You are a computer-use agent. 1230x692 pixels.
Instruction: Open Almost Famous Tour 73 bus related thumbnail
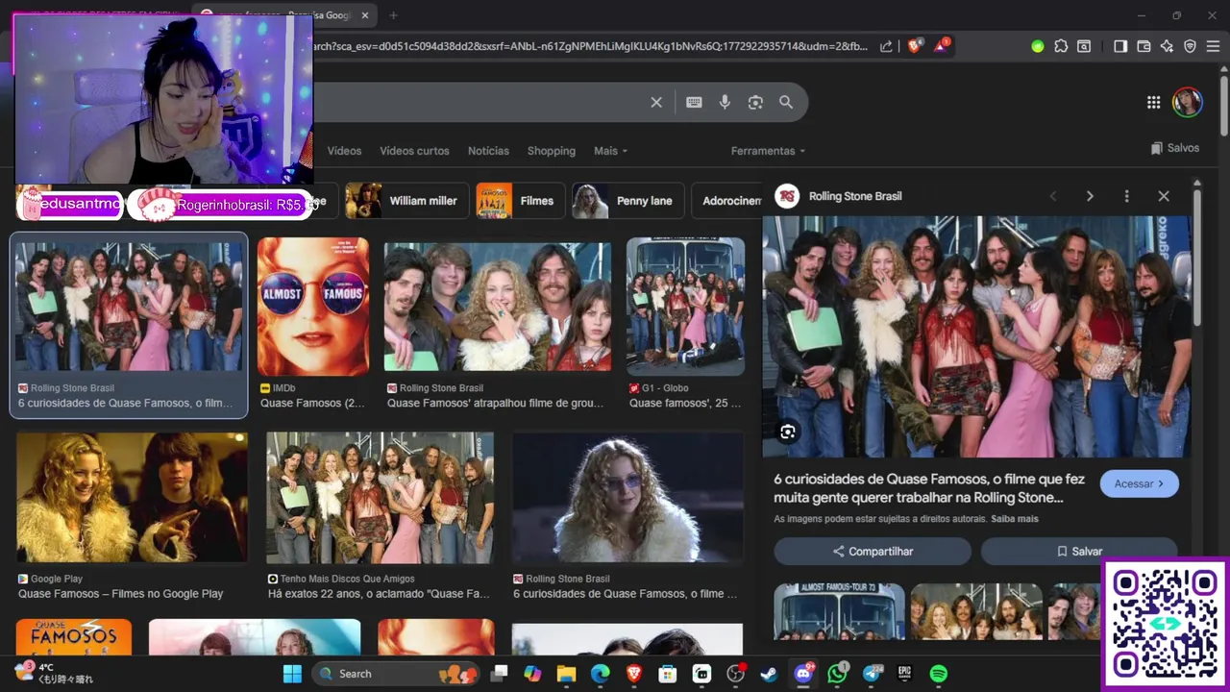point(839,611)
